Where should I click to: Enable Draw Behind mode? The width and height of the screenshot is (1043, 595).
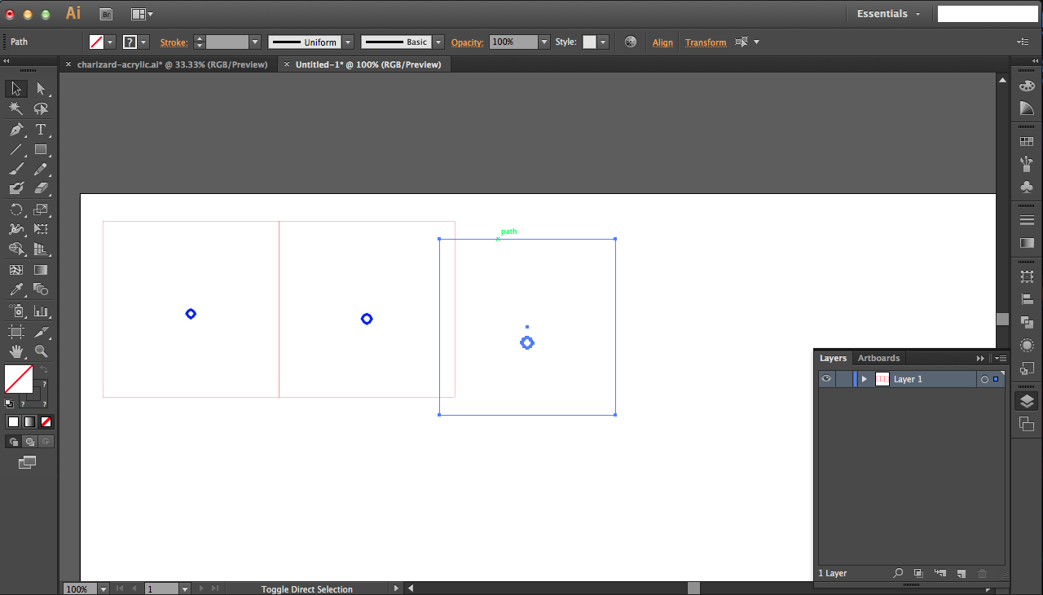coord(29,441)
